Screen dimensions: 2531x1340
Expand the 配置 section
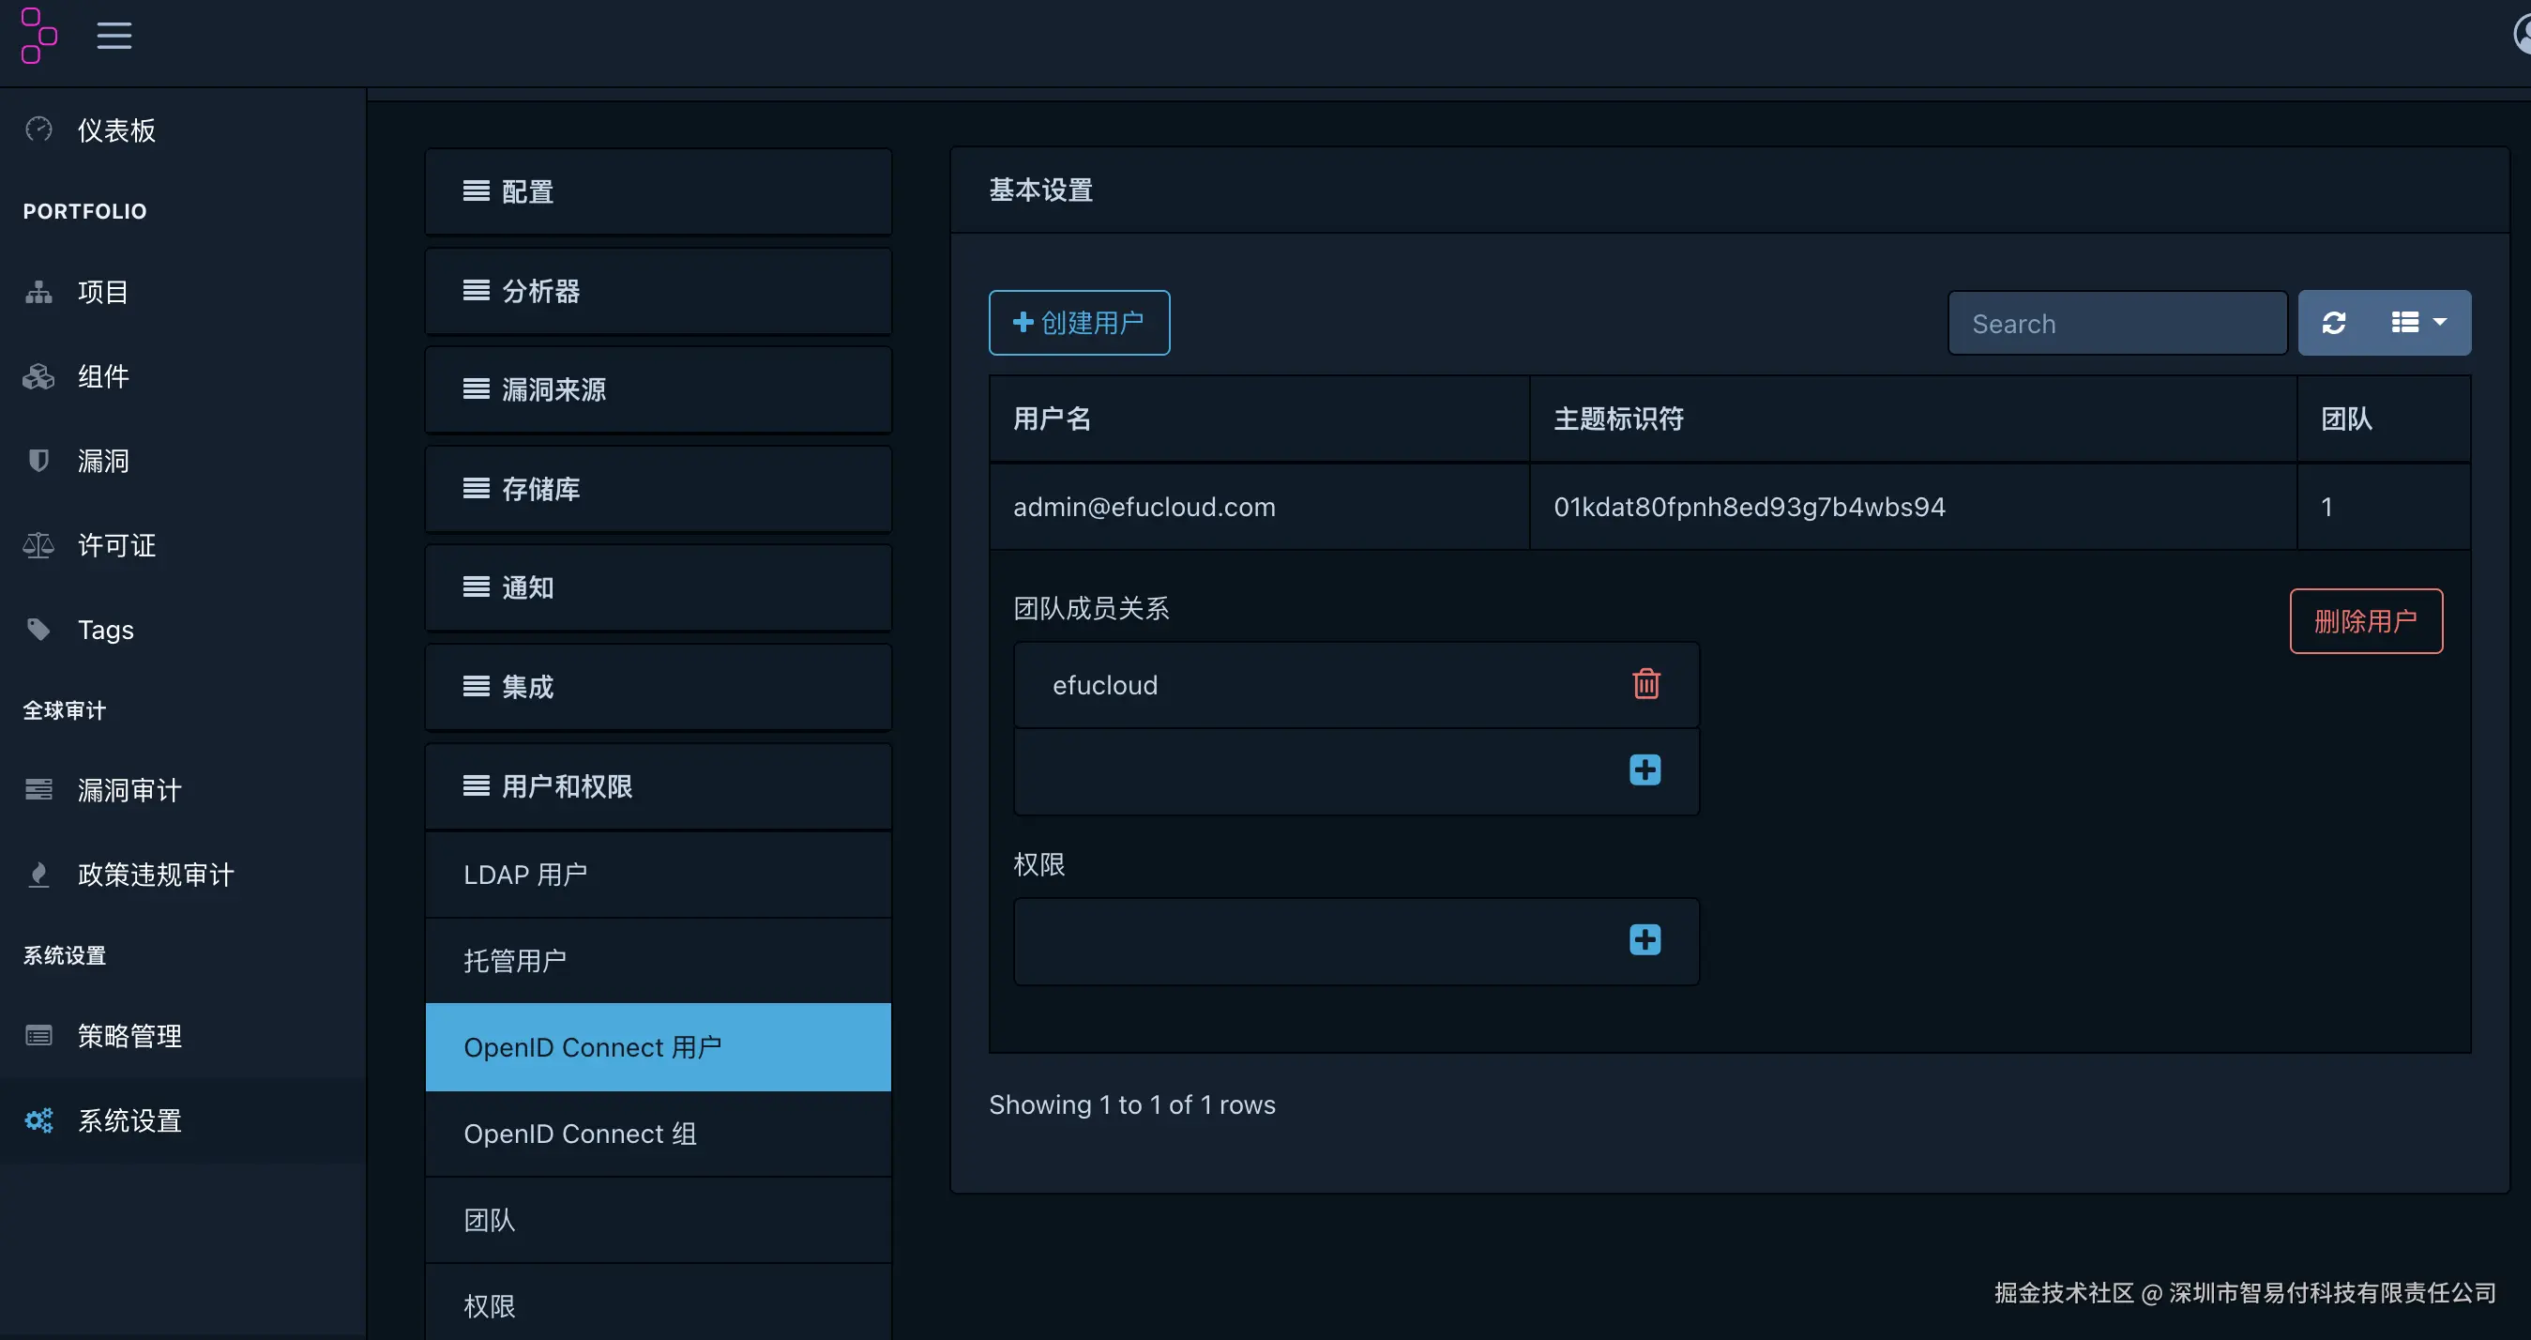(658, 191)
